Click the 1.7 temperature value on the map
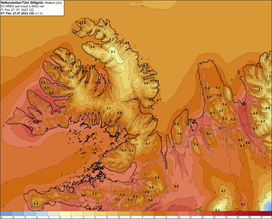Viewport: 272px width, 219px height. point(268,76)
